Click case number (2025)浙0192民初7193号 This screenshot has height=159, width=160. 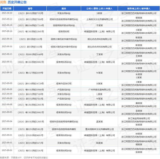point(31,13)
